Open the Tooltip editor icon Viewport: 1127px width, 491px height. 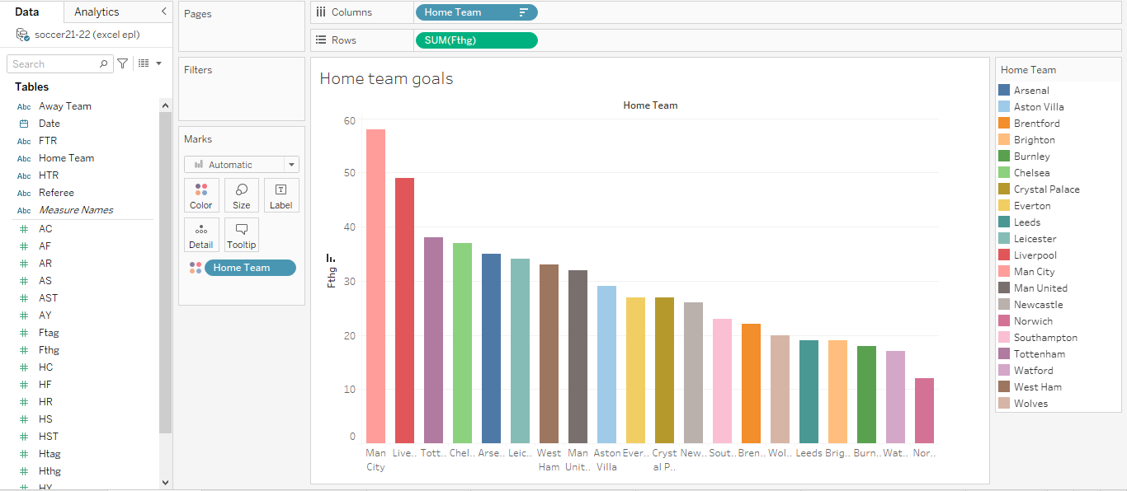[x=241, y=235]
